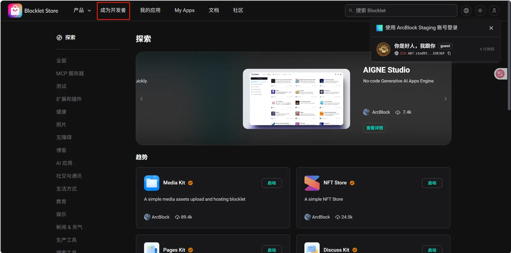Screen dimensions: 511x253
Task: Click the Discuss Kit app icon
Action: [x=312, y=248]
